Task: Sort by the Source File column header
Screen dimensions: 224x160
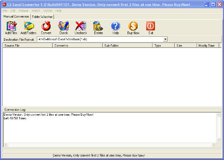Action: click(28, 45)
